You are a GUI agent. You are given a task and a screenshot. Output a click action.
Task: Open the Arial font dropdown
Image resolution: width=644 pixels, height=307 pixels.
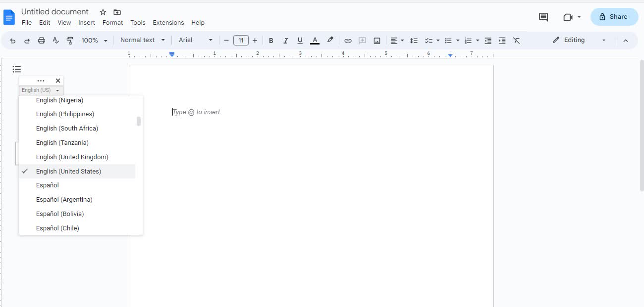click(196, 40)
